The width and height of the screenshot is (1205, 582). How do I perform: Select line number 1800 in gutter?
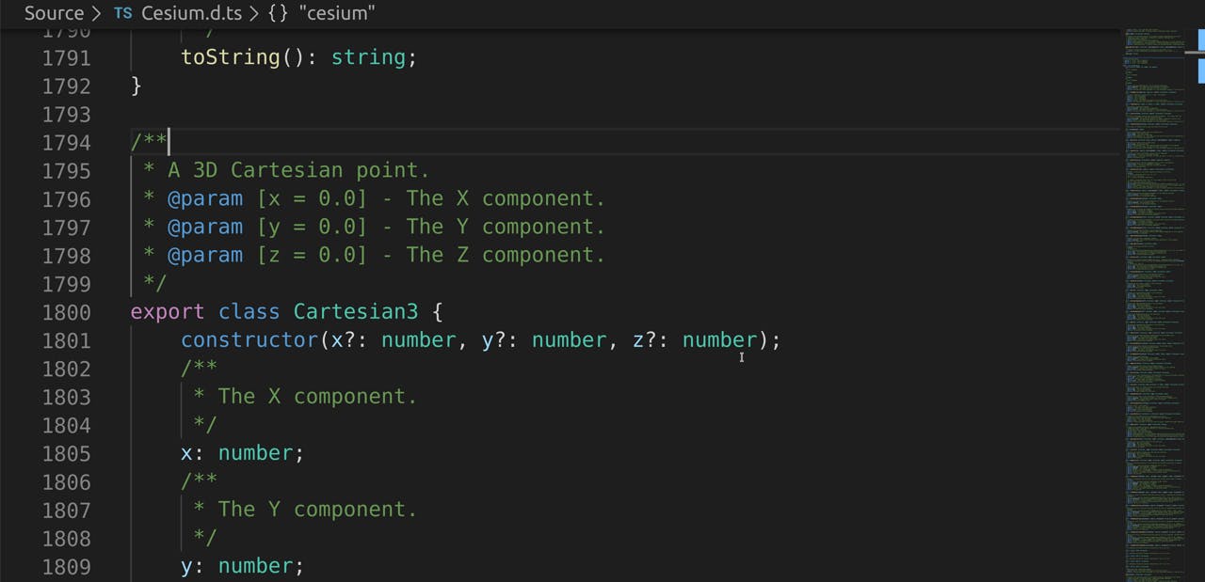(x=67, y=312)
